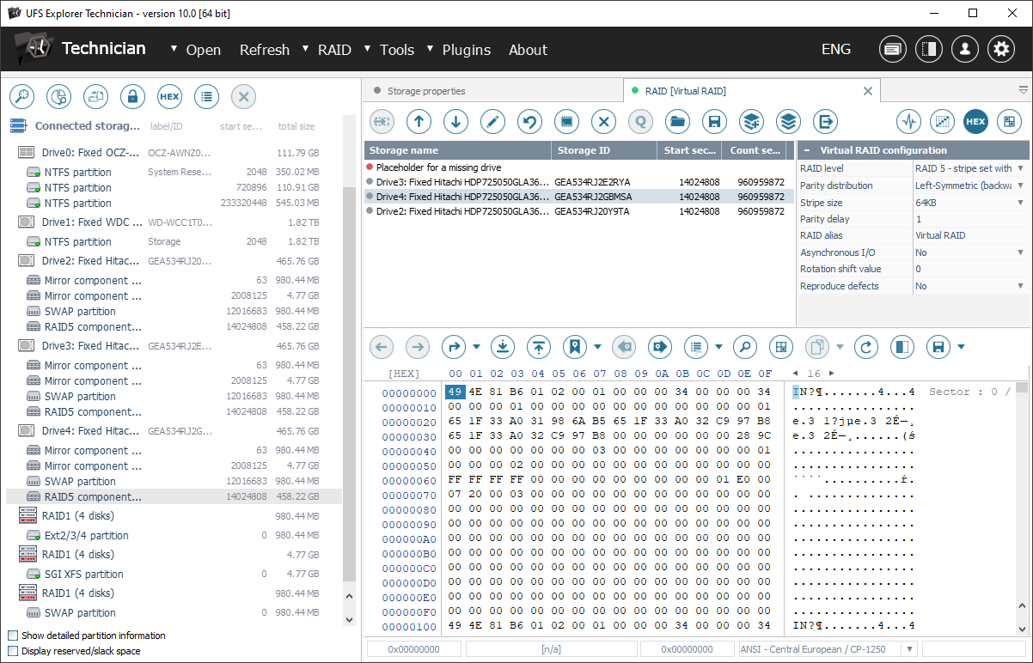Increase bytes per row with right arrow

(x=831, y=374)
